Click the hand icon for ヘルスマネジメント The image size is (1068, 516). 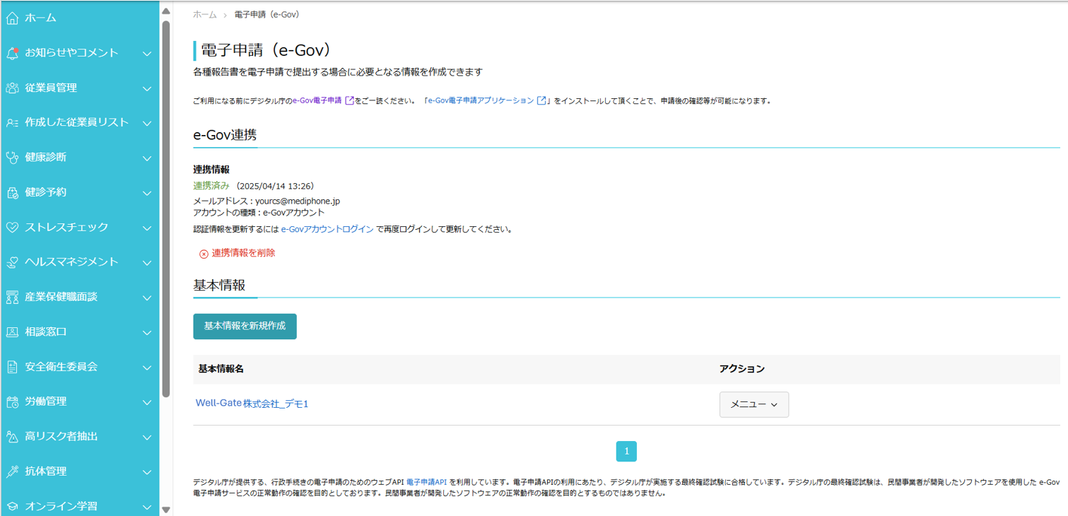pyautogui.click(x=12, y=262)
